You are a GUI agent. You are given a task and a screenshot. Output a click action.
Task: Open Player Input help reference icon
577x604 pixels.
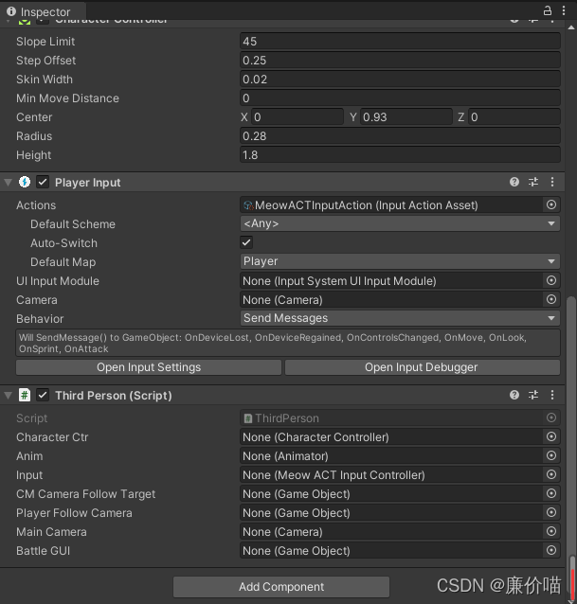pyautogui.click(x=514, y=182)
